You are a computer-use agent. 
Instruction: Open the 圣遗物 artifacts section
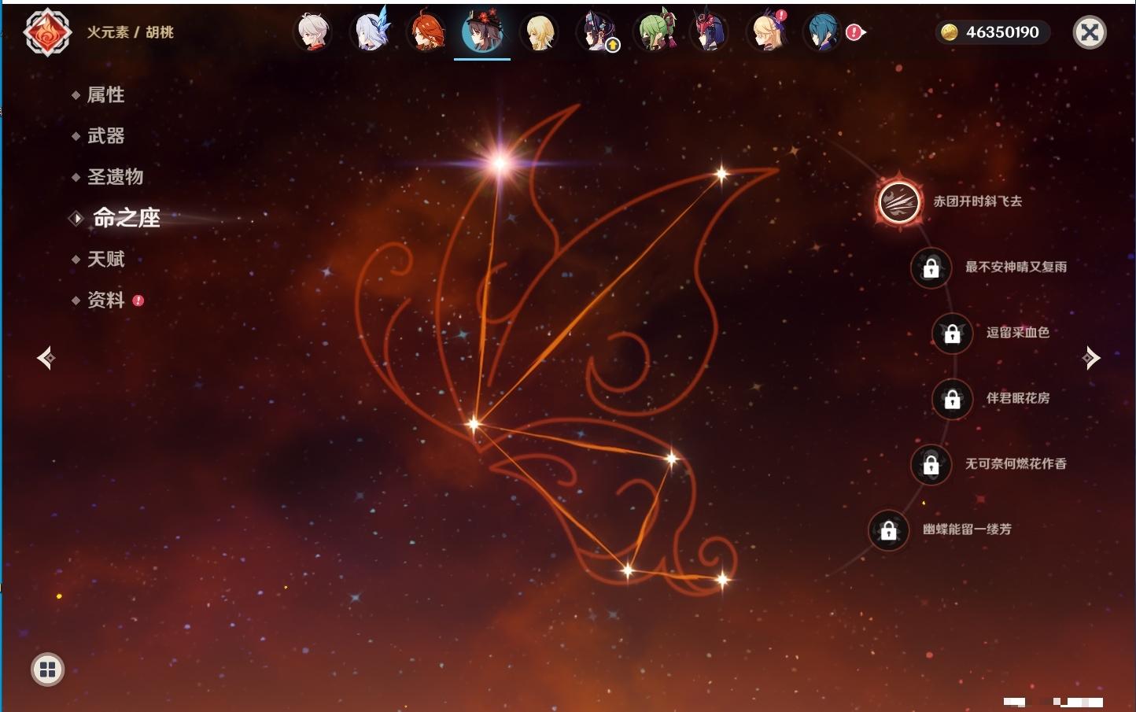[115, 177]
